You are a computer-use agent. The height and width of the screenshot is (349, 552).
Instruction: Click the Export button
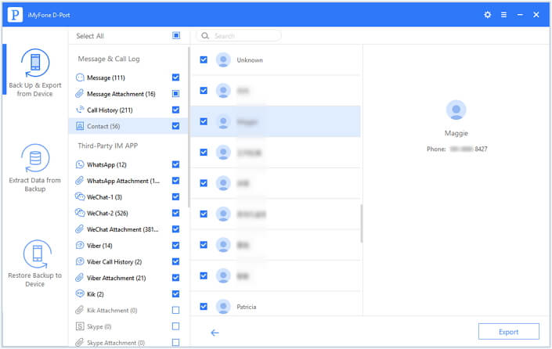tap(508, 332)
